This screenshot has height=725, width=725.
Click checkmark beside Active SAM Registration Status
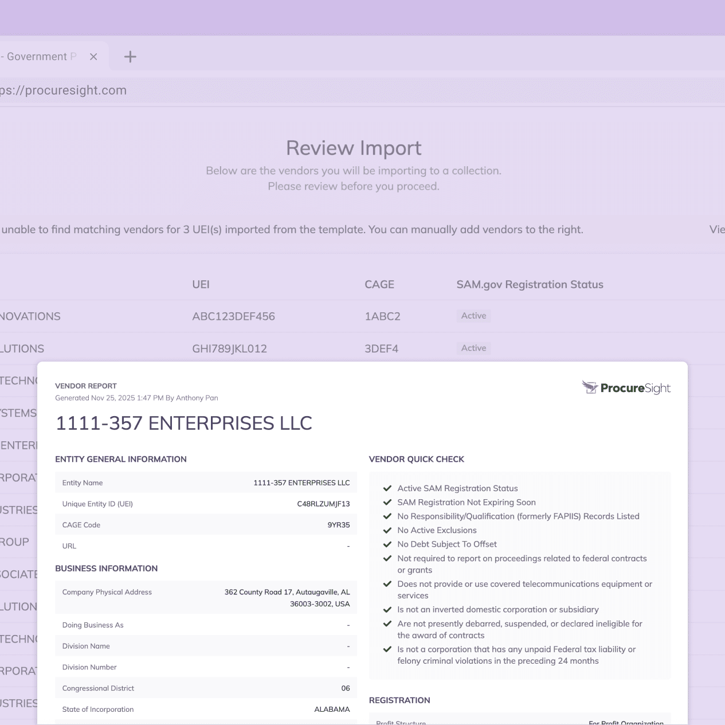(x=387, y=488)
